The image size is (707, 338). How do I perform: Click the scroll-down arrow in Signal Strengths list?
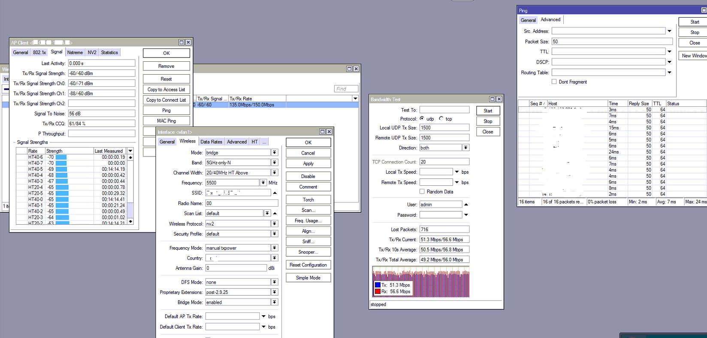130,221
